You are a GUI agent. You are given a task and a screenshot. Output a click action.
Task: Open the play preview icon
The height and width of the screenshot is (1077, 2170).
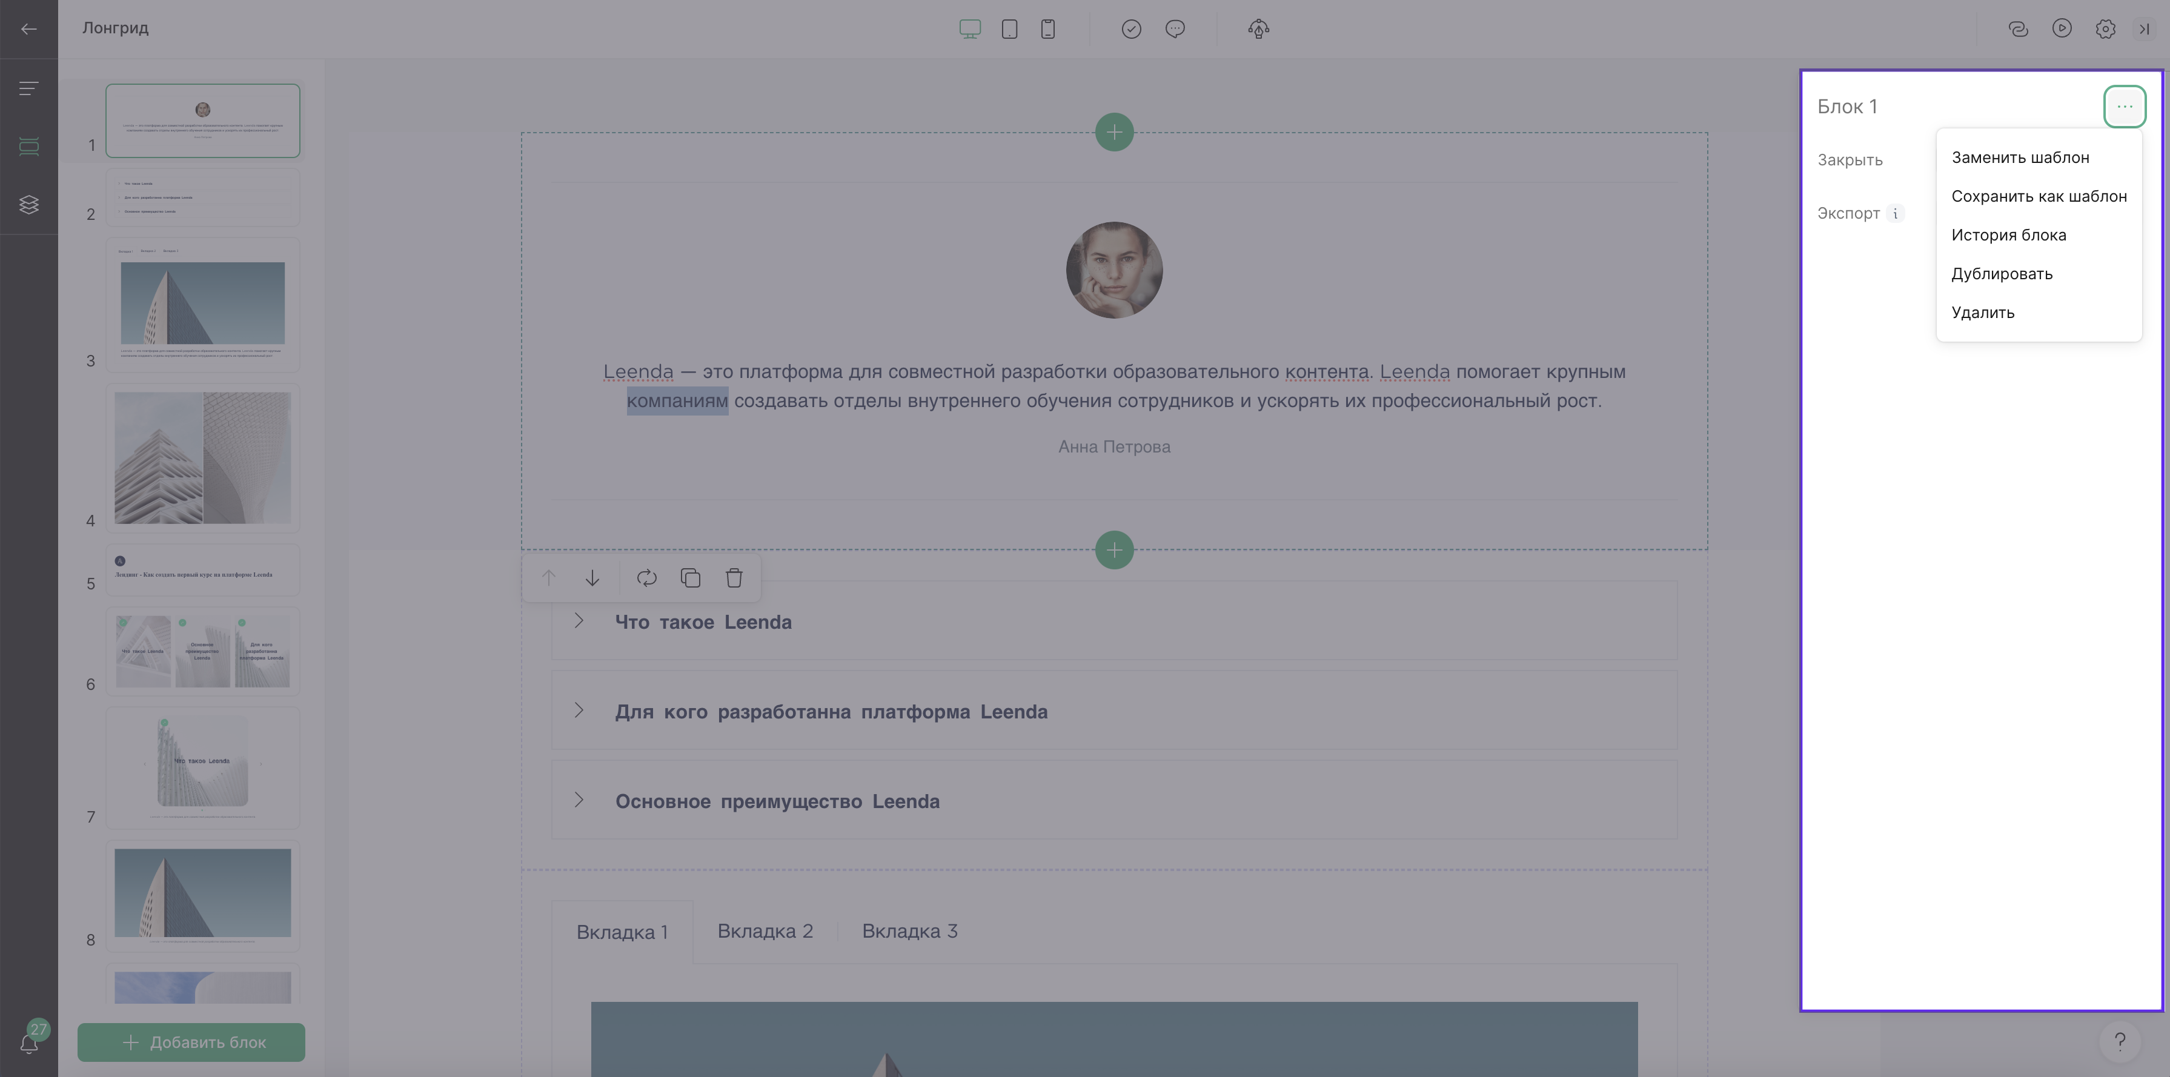coord(2062,28)
